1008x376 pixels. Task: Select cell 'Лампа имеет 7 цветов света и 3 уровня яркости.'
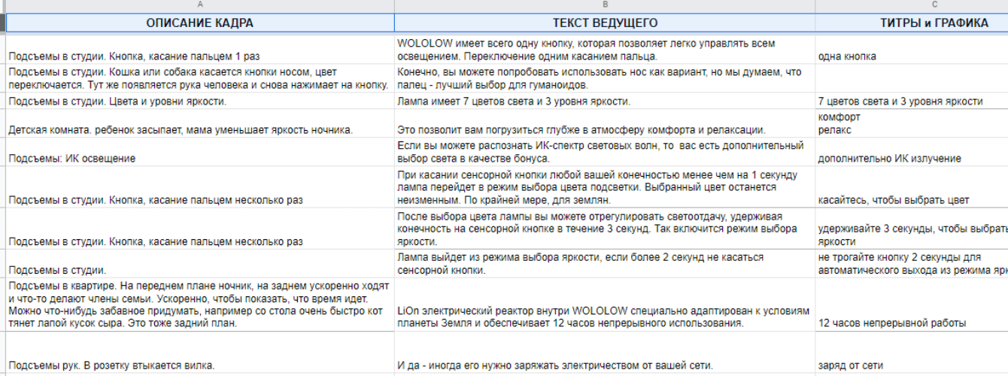coord(605,102)
